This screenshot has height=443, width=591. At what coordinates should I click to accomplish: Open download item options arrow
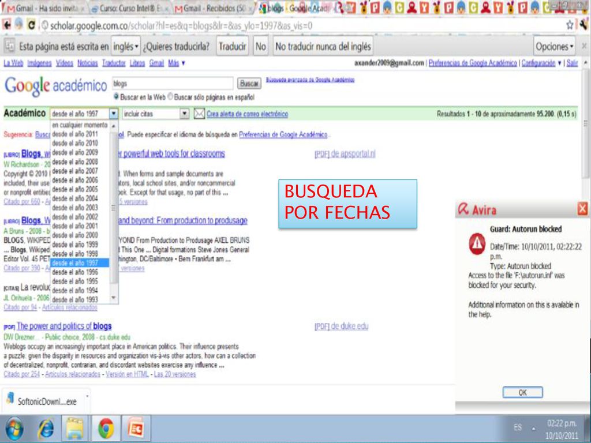(x=88, y=396)
